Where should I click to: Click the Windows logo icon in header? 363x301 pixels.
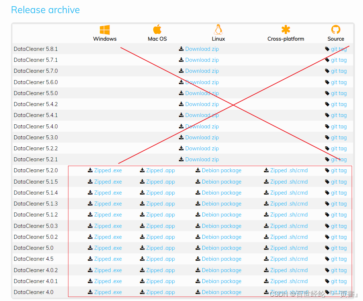tap(105, 30)
